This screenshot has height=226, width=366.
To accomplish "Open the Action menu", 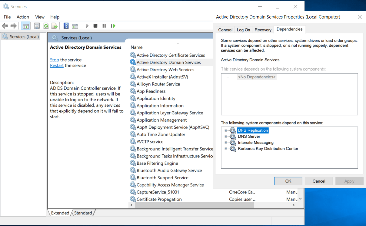I will point(23,17).
